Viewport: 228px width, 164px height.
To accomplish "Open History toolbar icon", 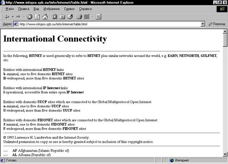I will (x=70, y=17).
